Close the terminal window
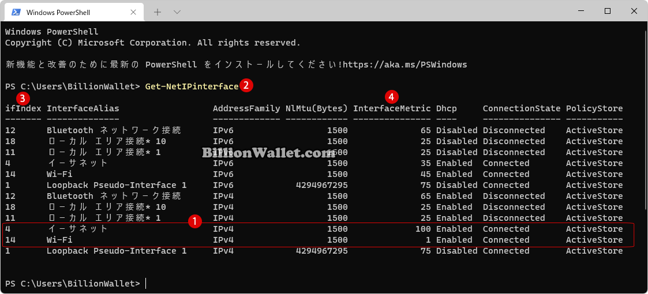648x294 pixels. (634, 11)
